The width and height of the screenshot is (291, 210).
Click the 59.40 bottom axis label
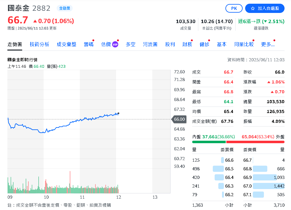(x=179, y=166)
